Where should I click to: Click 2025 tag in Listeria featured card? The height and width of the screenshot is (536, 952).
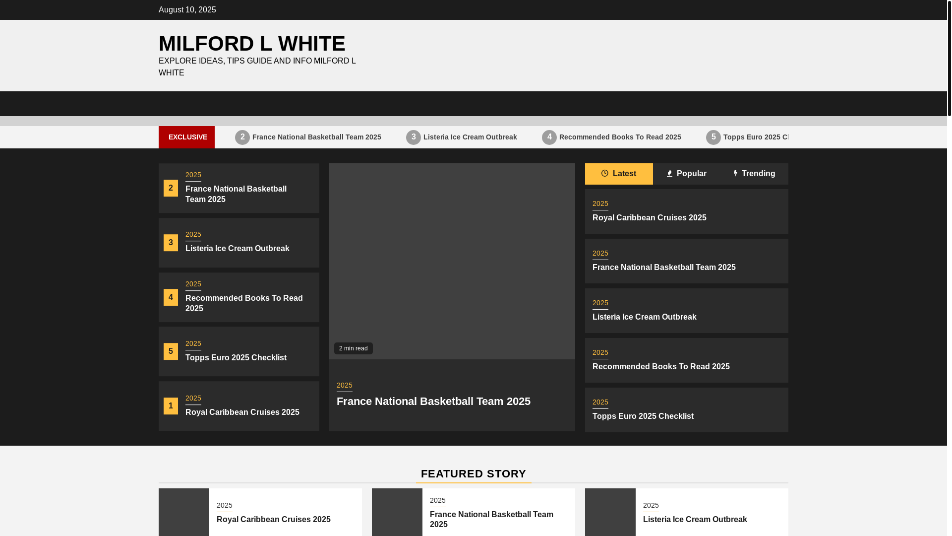[x=651, y=506]
